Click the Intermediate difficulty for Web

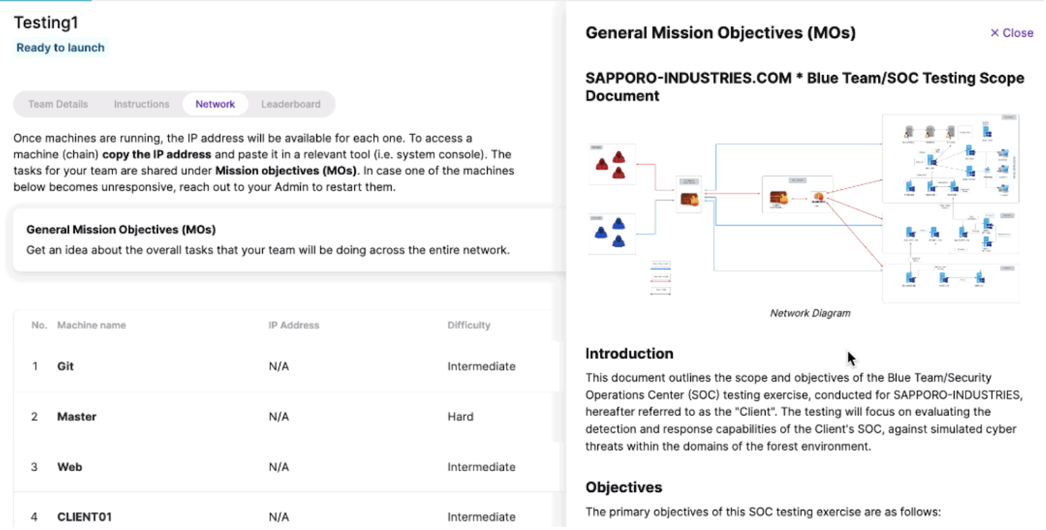tap(481, 467)
